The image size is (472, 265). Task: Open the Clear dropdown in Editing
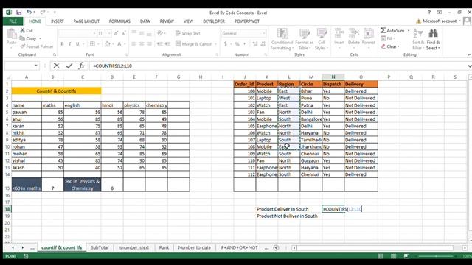[390, 46]
